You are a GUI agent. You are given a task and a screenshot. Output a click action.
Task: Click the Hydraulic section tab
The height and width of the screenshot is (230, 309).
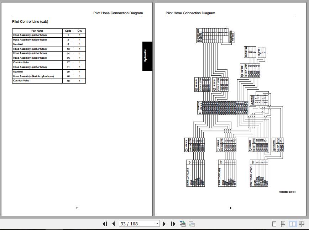pos(147,56)
